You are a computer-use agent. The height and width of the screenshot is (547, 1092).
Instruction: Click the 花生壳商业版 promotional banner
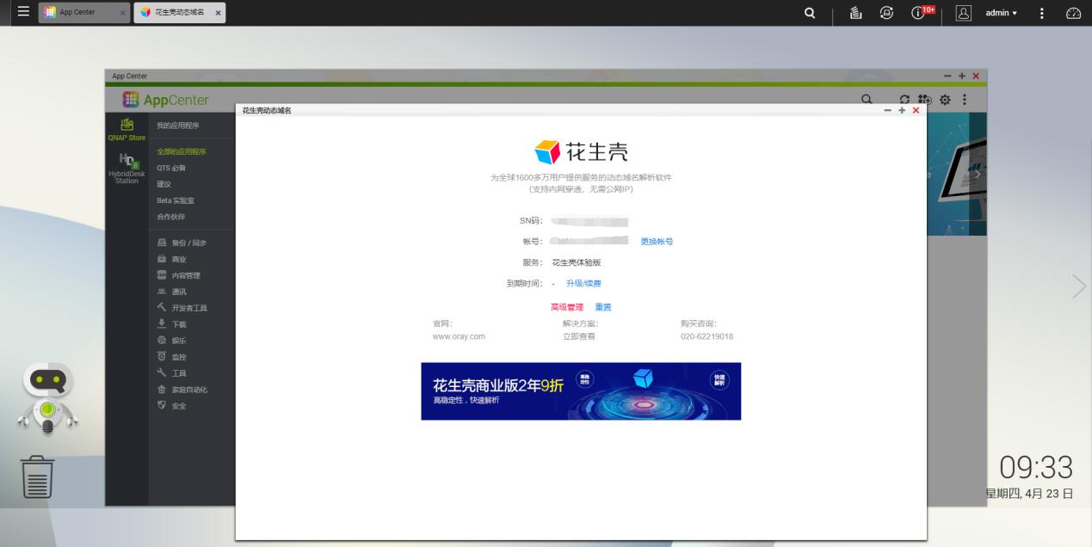tap(580, 390)
